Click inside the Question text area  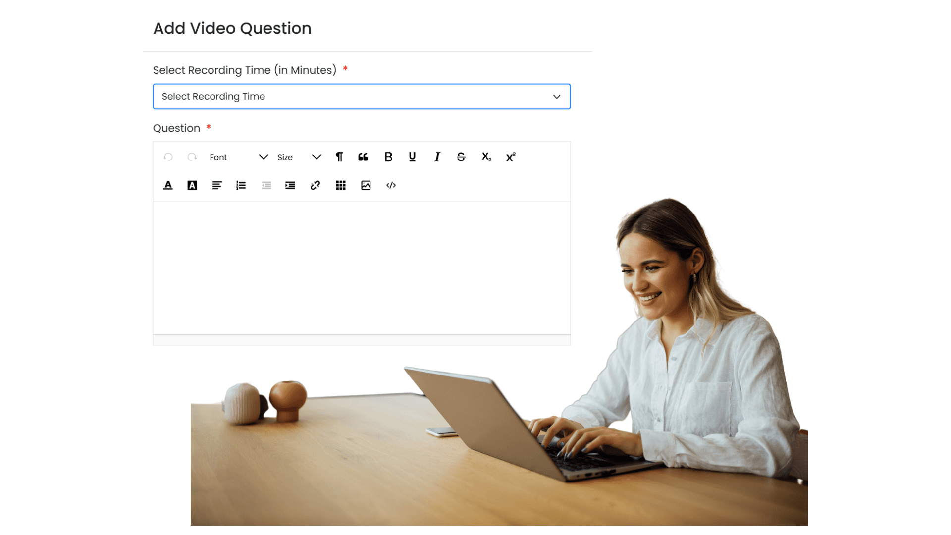362,271
